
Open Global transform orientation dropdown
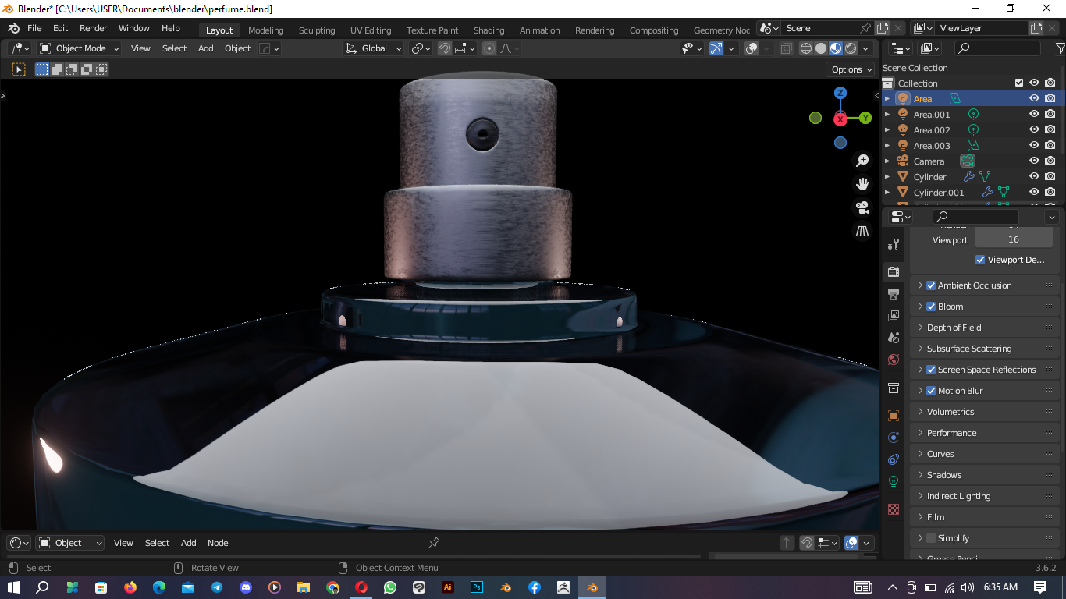click(x=374, y=48)
